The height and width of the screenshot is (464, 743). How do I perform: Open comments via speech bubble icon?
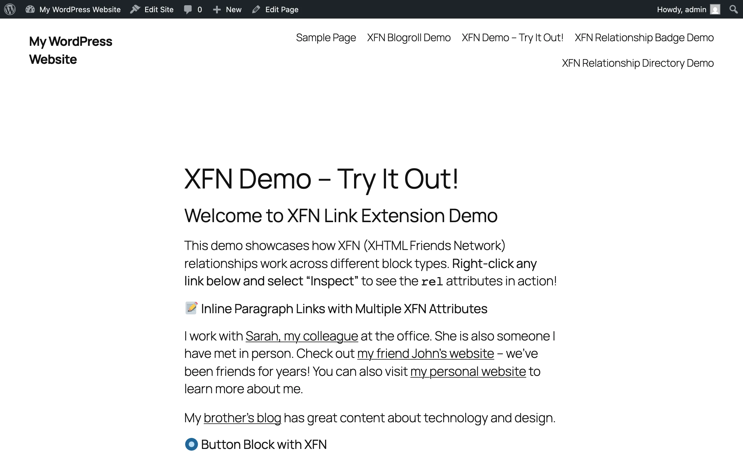coord(188,10)
